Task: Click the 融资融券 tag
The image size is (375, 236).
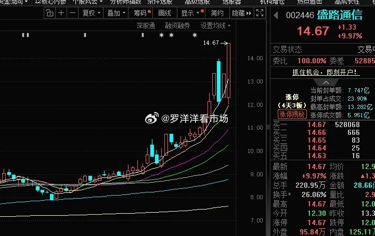Action: pyautogui.click(x=177, y=25)
